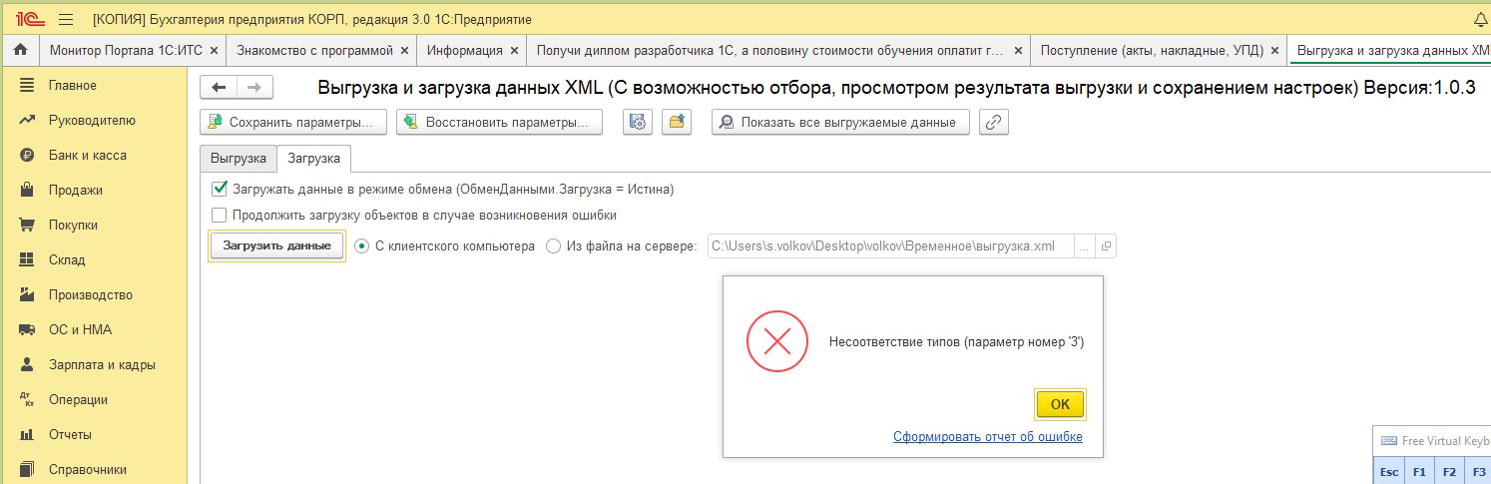1491x484 pixels.
Task: Open file chooser with ellipsis button
Action: click(1086, 245)
